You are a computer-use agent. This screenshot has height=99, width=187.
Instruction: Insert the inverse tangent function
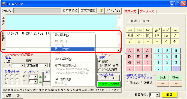pos(175,30)
